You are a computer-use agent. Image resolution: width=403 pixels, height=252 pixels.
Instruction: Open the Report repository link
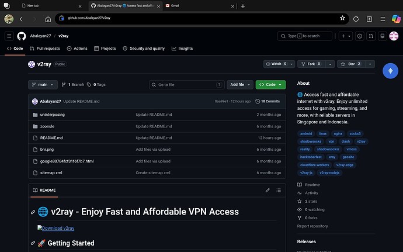point(312,226)
